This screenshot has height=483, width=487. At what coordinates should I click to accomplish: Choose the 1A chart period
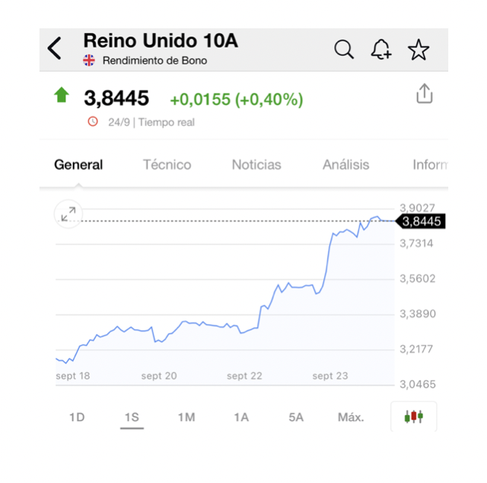[241, 417]
